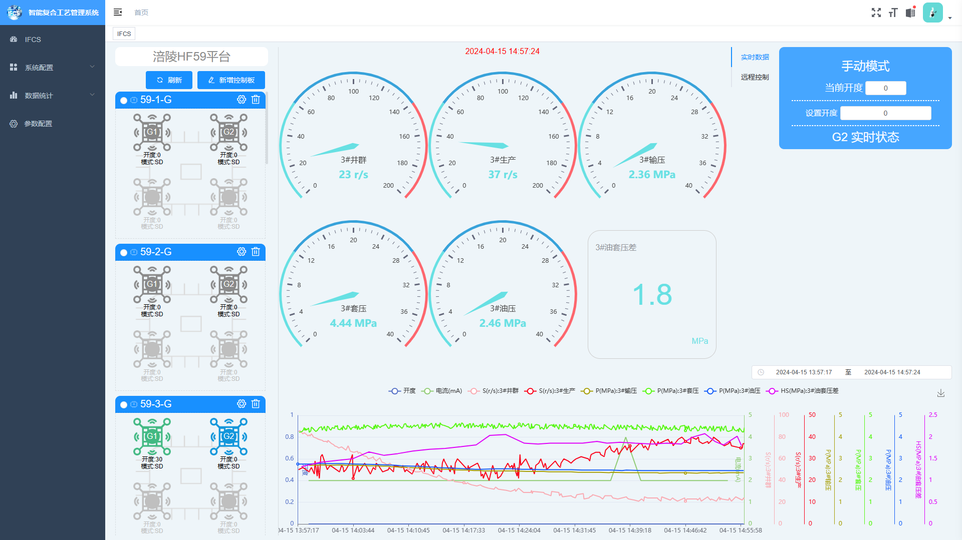
Task: Click the 当前开度 value field
Action: click(885, 88)
